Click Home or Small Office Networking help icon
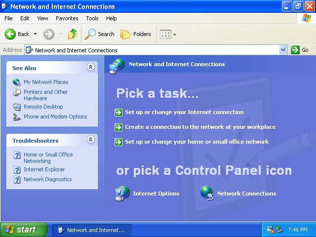Screen dimensions: 316x237 pyautogui.click(x=17, y=155)
